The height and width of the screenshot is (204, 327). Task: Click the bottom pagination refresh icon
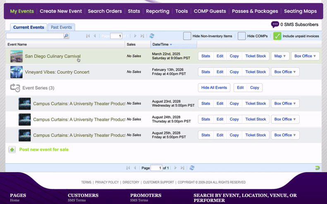pos(192,168)
